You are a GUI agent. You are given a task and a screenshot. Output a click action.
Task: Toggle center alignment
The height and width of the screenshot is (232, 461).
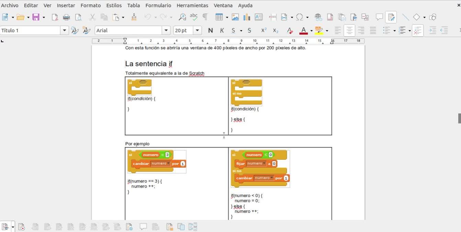[349, 31]
